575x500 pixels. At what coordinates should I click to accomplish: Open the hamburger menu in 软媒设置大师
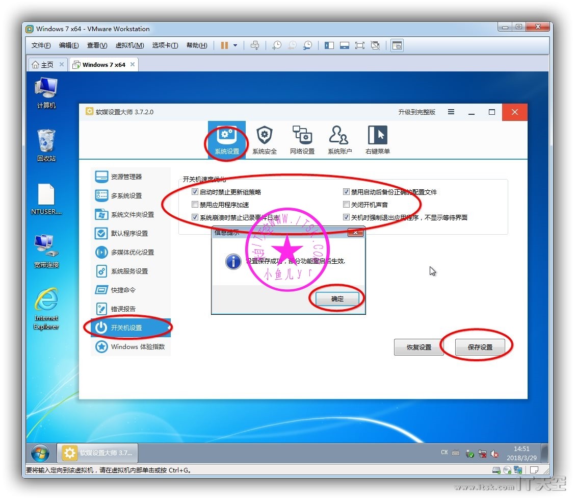click(451, 112)
